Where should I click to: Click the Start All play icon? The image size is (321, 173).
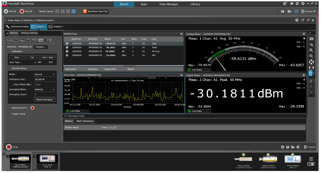[6, 11]
